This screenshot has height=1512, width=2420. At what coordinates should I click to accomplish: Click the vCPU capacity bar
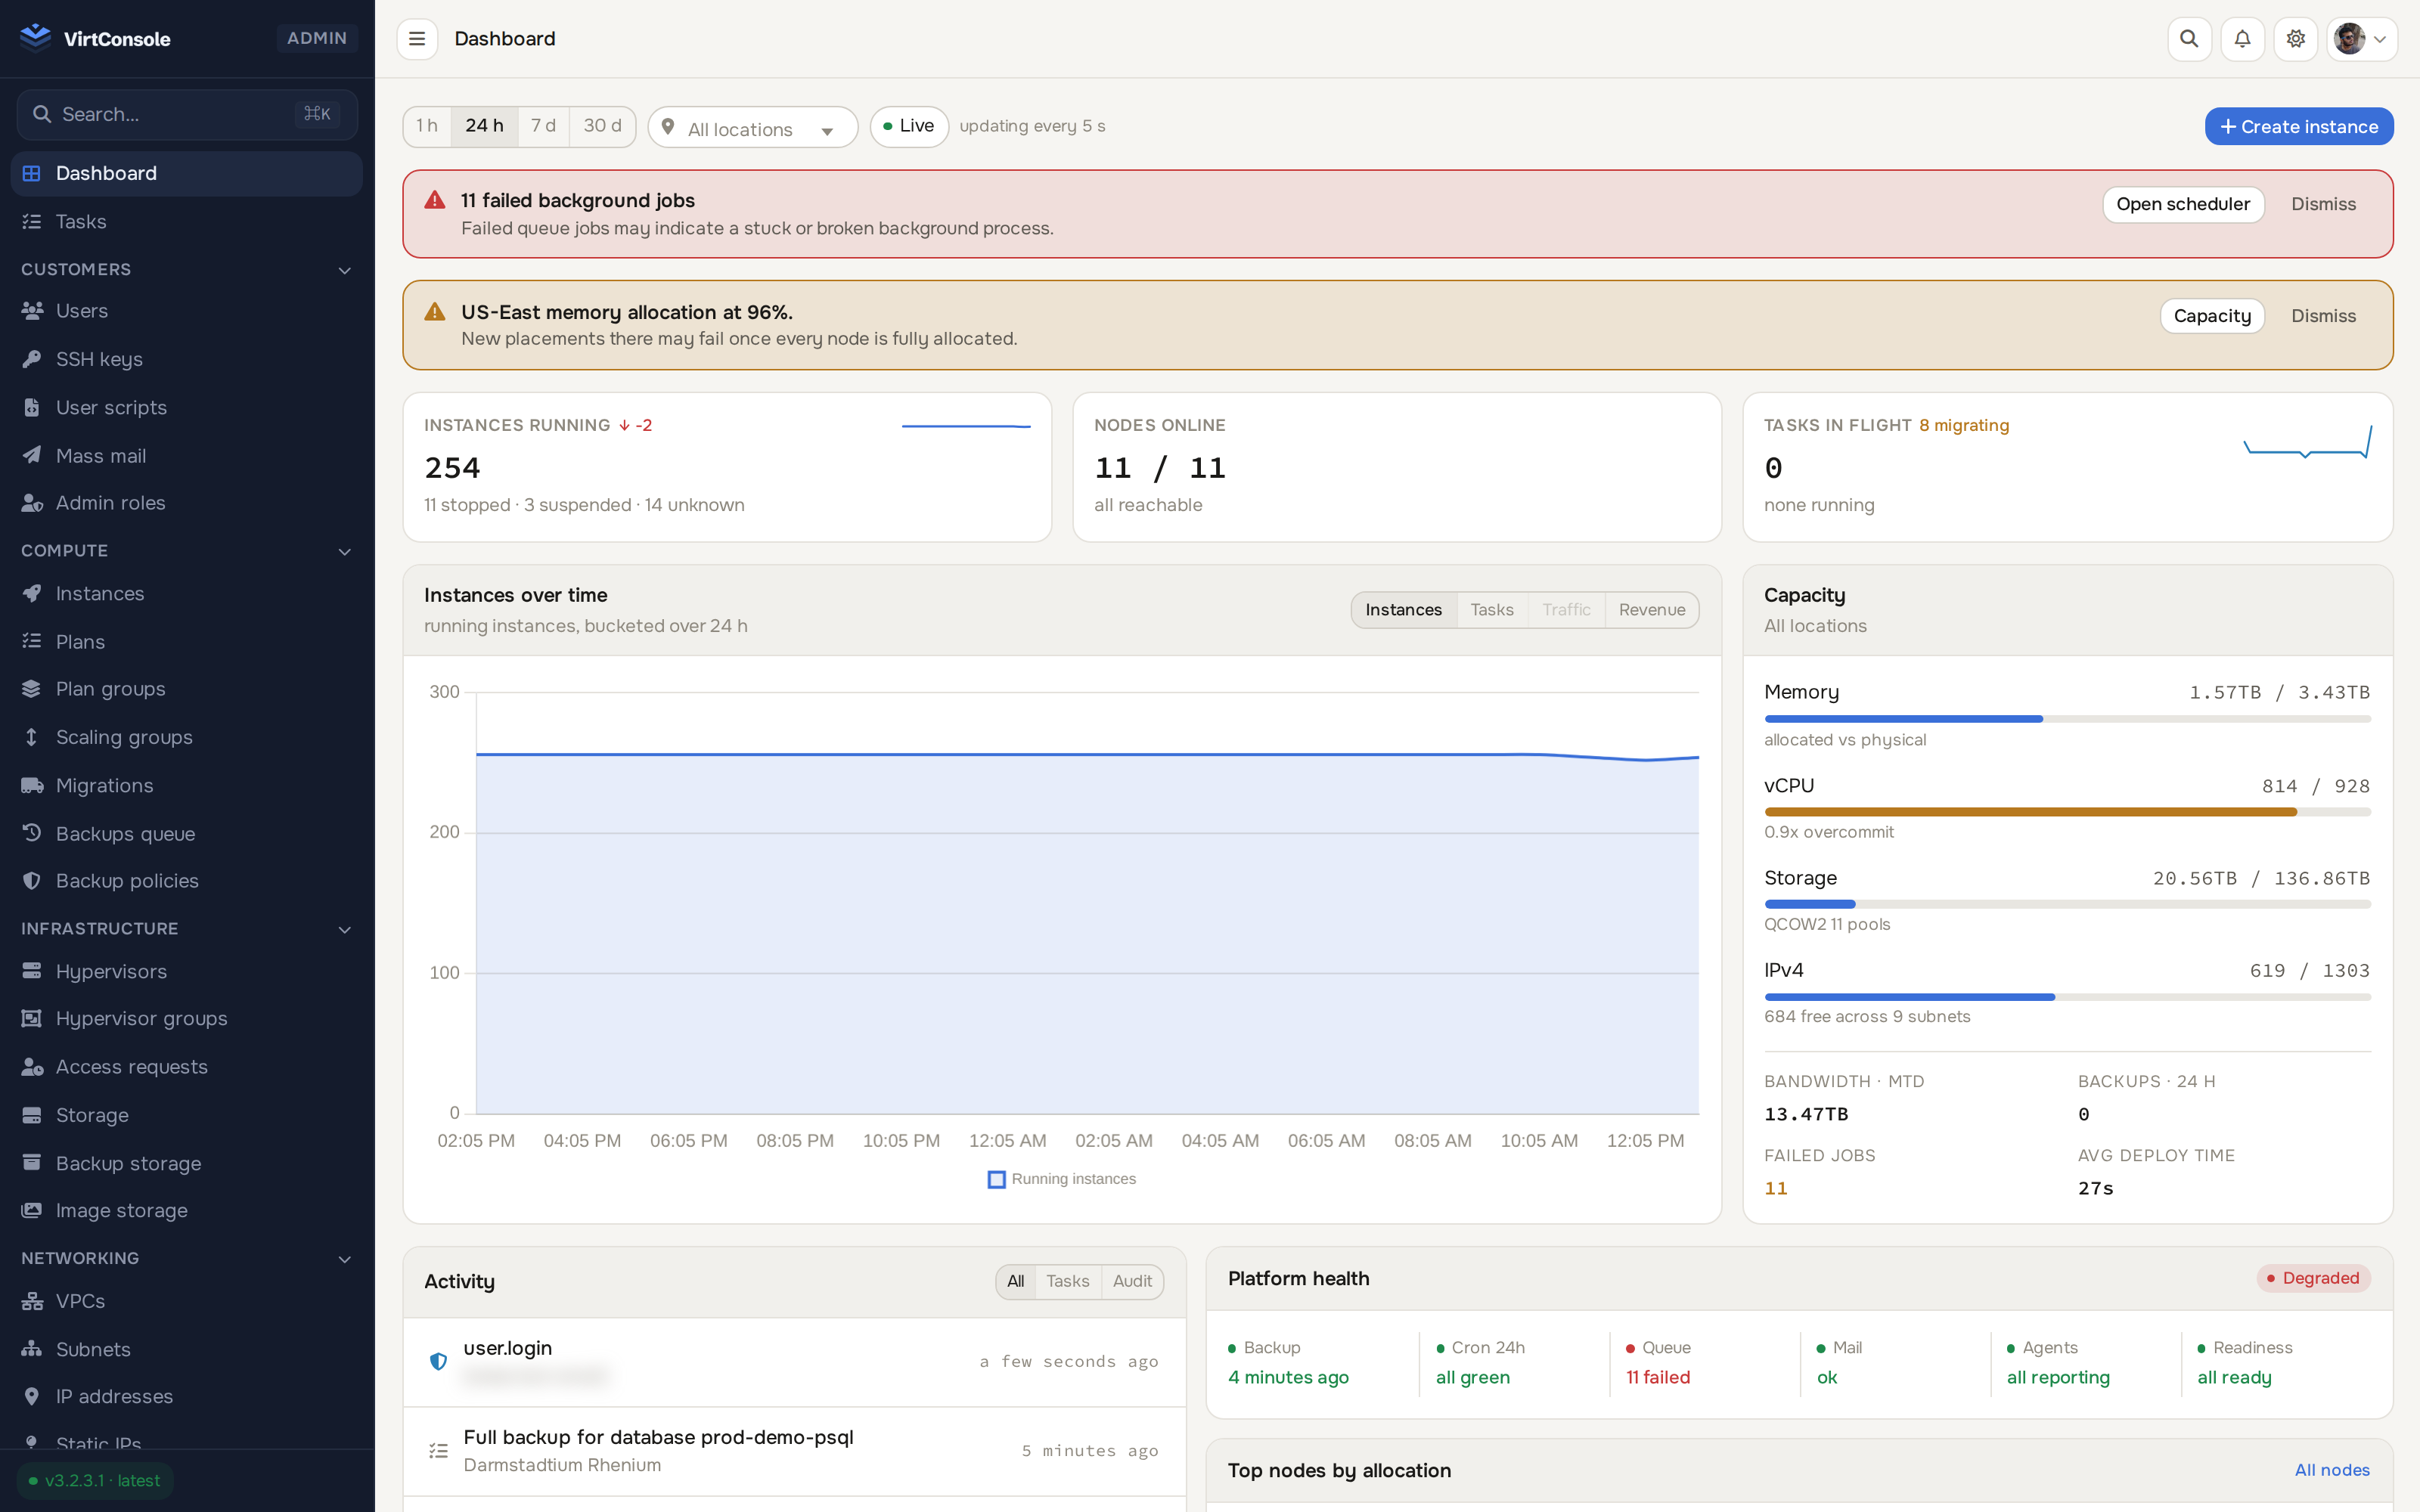pyautogui.click(x=2067, y=812)
